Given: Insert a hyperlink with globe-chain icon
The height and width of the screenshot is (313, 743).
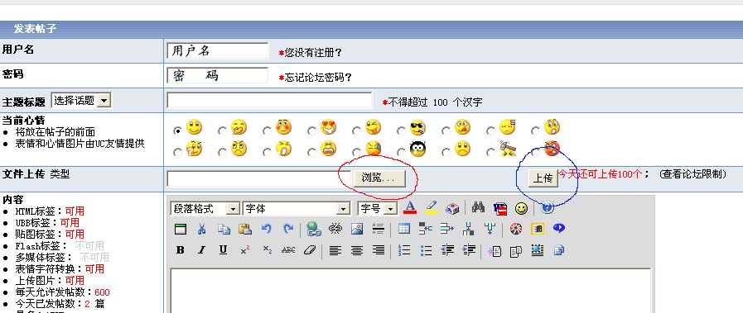Looking at the screenshot, I should coord(313,230).
